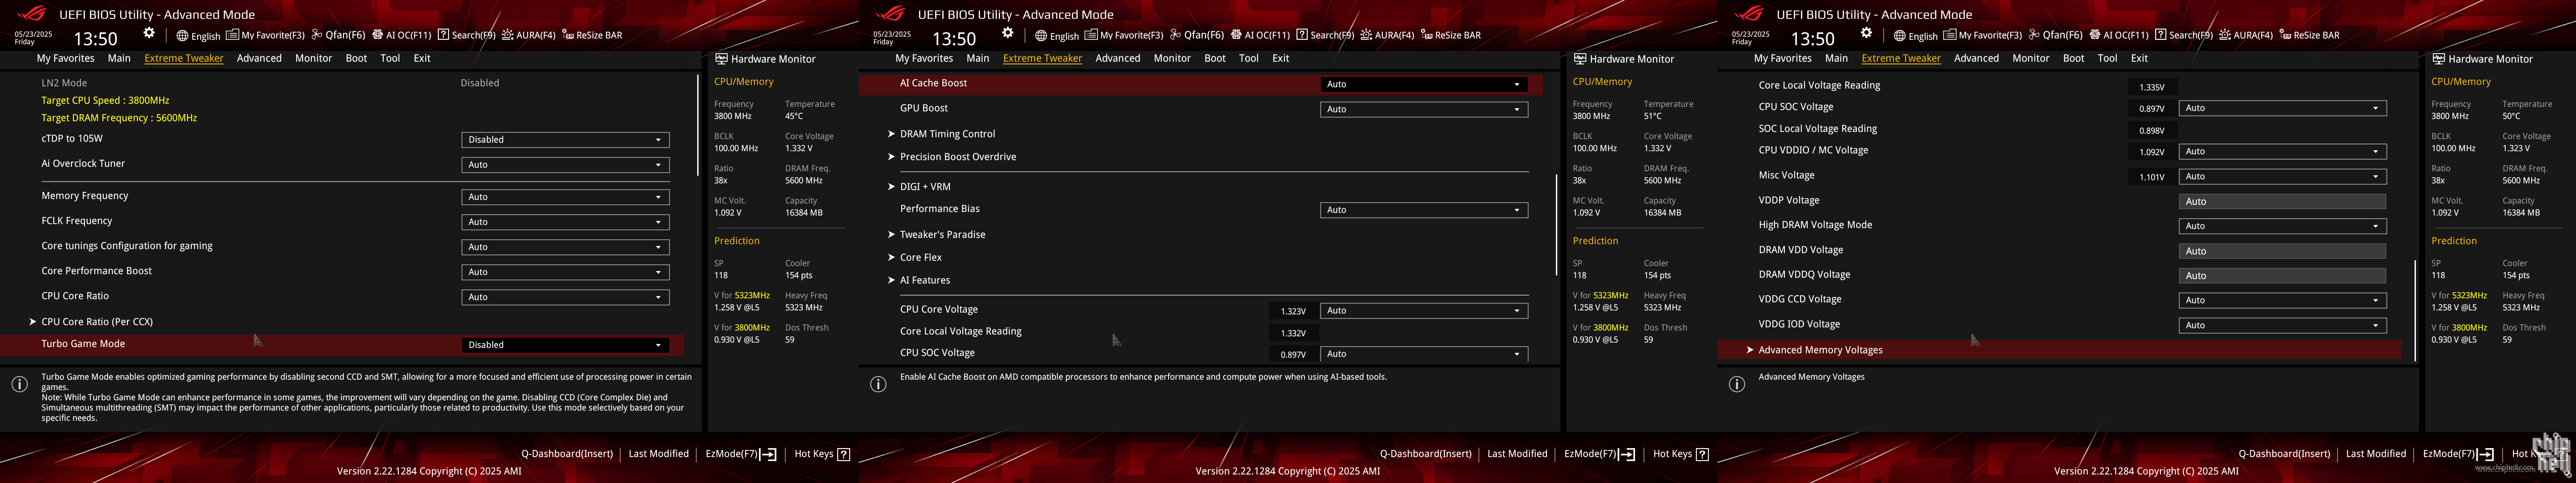
Task: Toggle ReSize BAR in the left screen
Action: pyautogui.click(x=592, y=35)
